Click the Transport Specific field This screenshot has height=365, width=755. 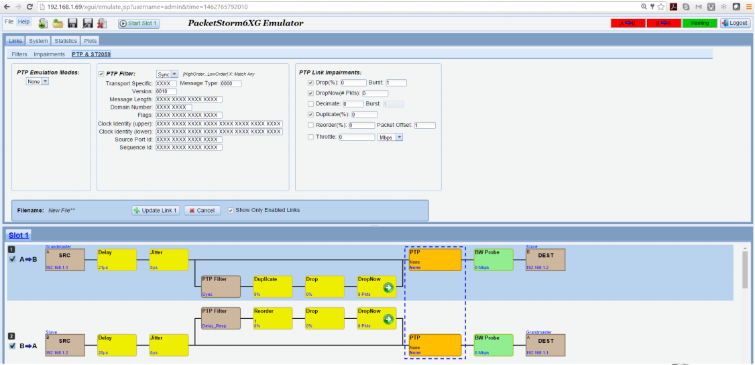point(166,83)
